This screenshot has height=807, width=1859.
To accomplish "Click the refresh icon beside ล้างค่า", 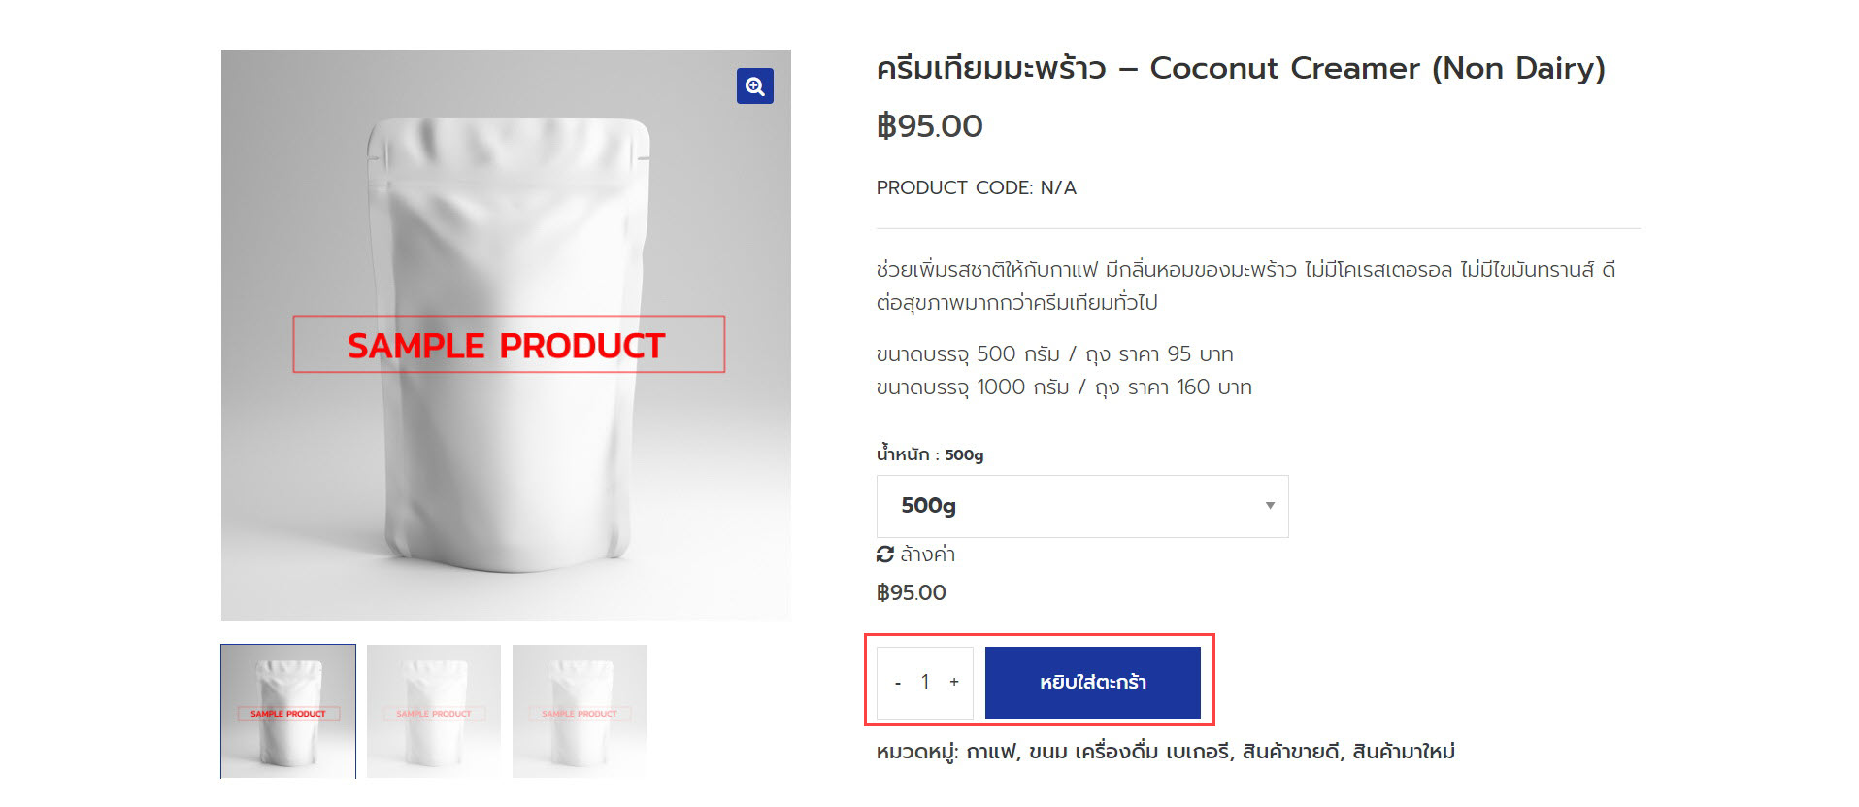I will point(884,555).
